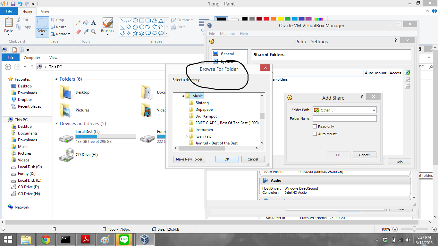The image size is (438, 246).
Task: Click the Add new shared folder icon
Action: pyautogui.click(x=408, y=73)
